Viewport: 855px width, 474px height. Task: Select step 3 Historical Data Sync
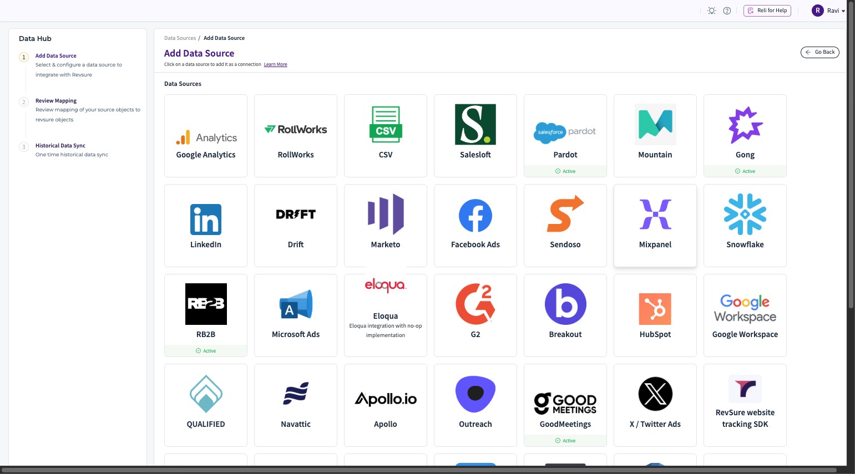tap(60, 146)
